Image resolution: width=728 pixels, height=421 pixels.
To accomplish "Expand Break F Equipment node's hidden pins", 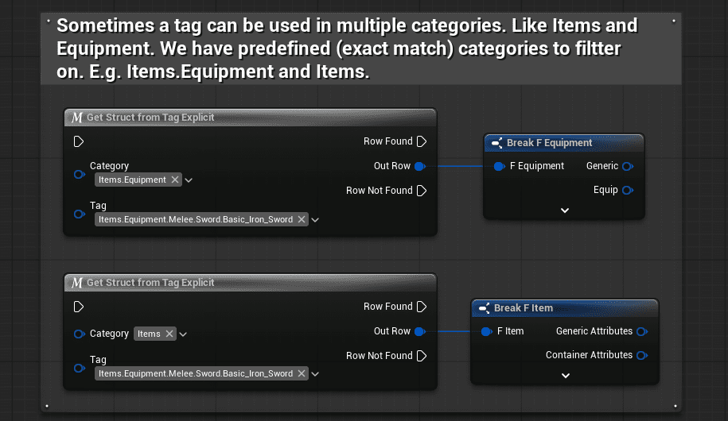I will [x=565, y=210].
